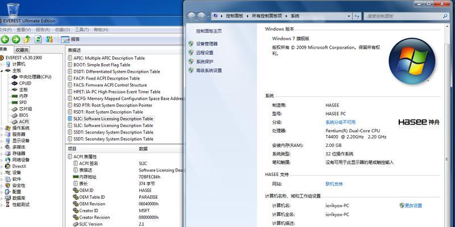The height and width of the screenshot is (227, 455).
Task: Click Control Panel back button
Action: (191, 16)
